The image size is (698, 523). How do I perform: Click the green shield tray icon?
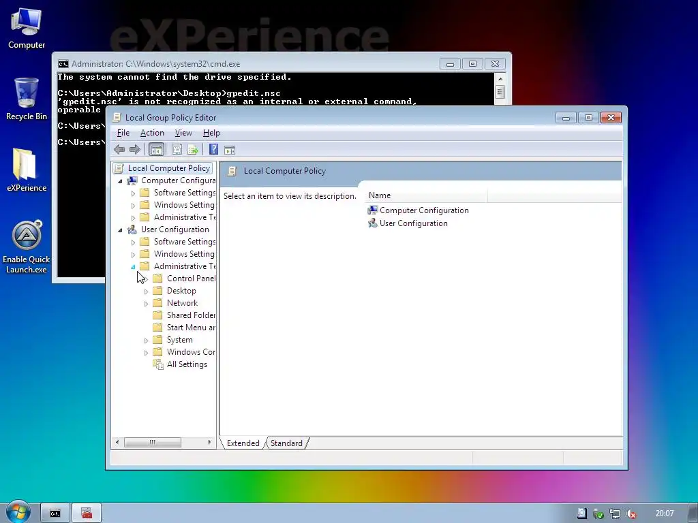pyautogui.click(x=598, y=513)
